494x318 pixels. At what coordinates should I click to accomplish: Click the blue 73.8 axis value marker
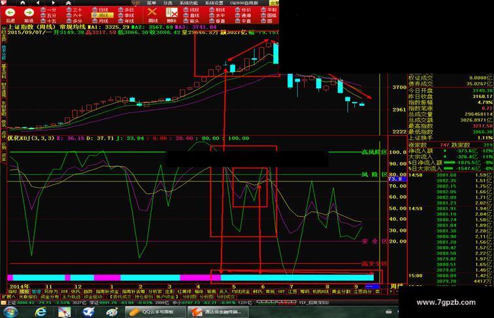tap(397, 179)
